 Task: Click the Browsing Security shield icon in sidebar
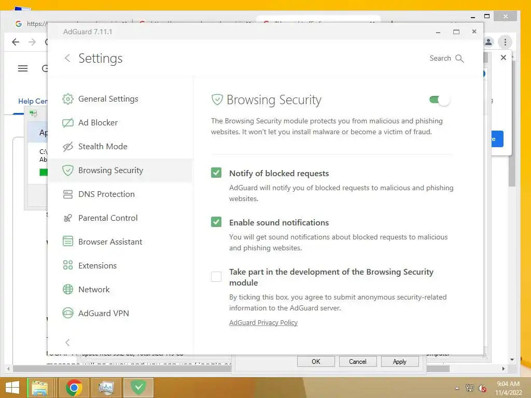click(x=68, y=170)
